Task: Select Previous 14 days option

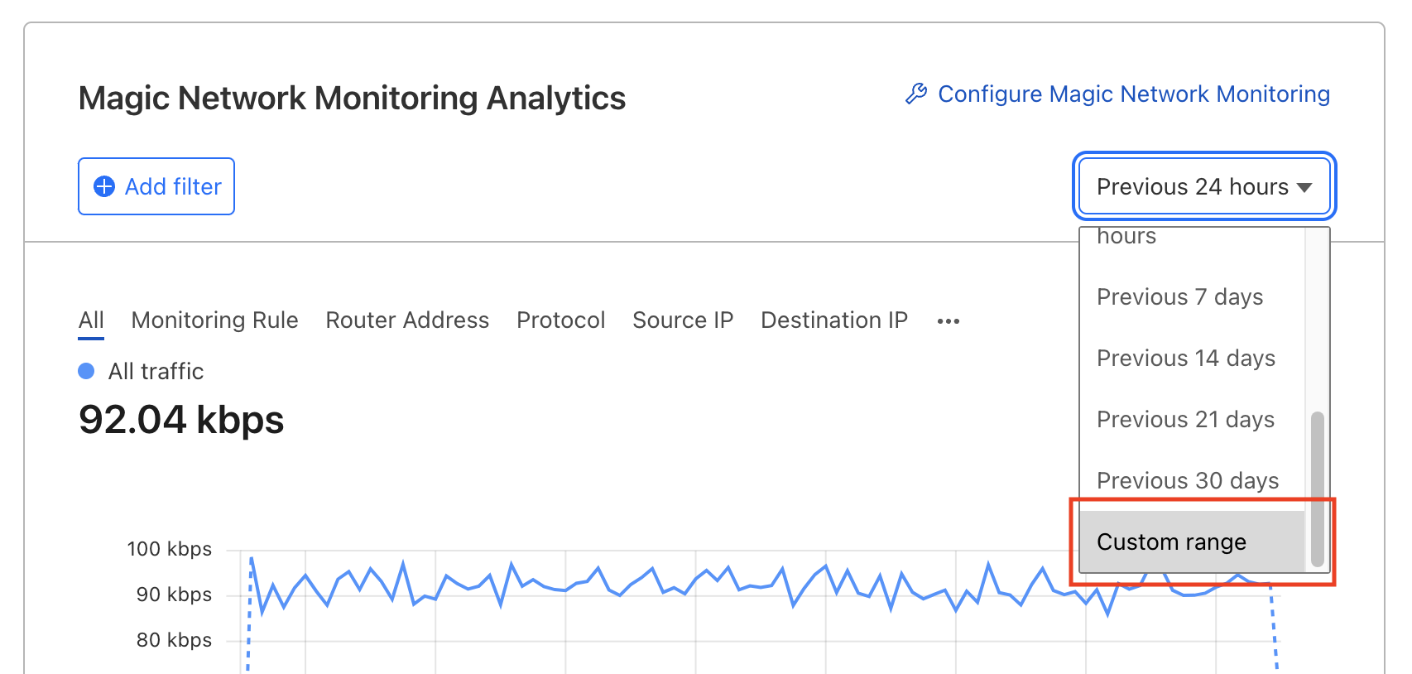Action: click(1185, 358)
